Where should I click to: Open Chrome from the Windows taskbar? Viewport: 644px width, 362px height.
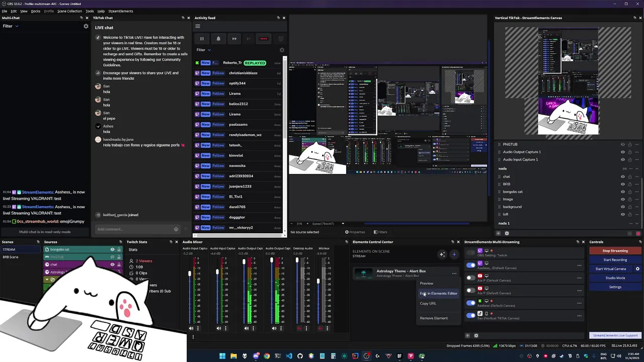(267, 356)
